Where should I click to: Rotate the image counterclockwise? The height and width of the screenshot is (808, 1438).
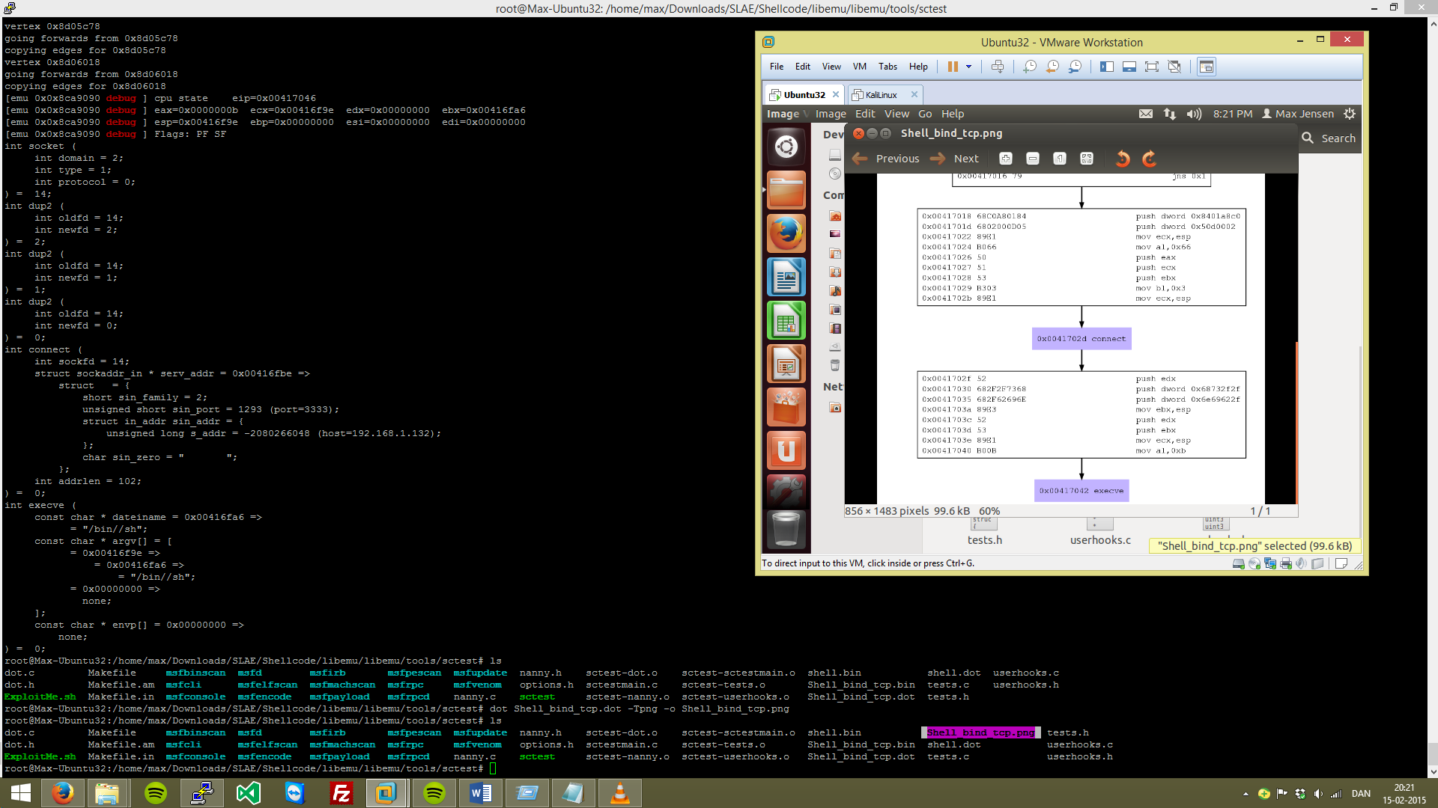pos(1122,159)
